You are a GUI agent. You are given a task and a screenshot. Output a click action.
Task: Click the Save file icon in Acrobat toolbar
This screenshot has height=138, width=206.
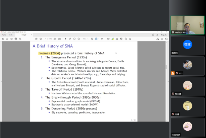click(3, 39)
